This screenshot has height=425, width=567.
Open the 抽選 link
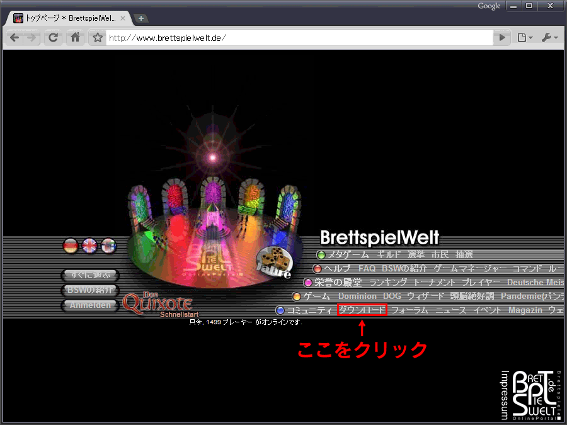pos(464,255)
